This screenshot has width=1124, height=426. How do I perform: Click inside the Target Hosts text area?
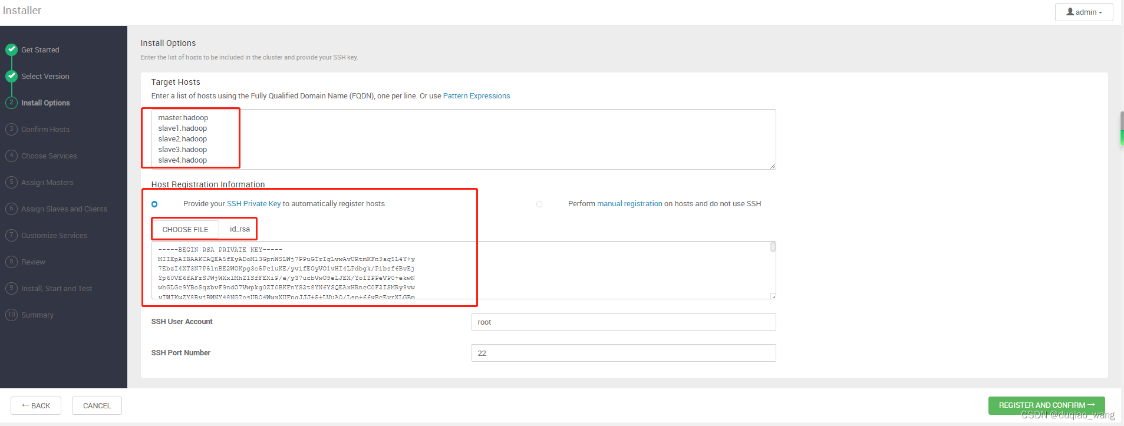coord(463,139)
